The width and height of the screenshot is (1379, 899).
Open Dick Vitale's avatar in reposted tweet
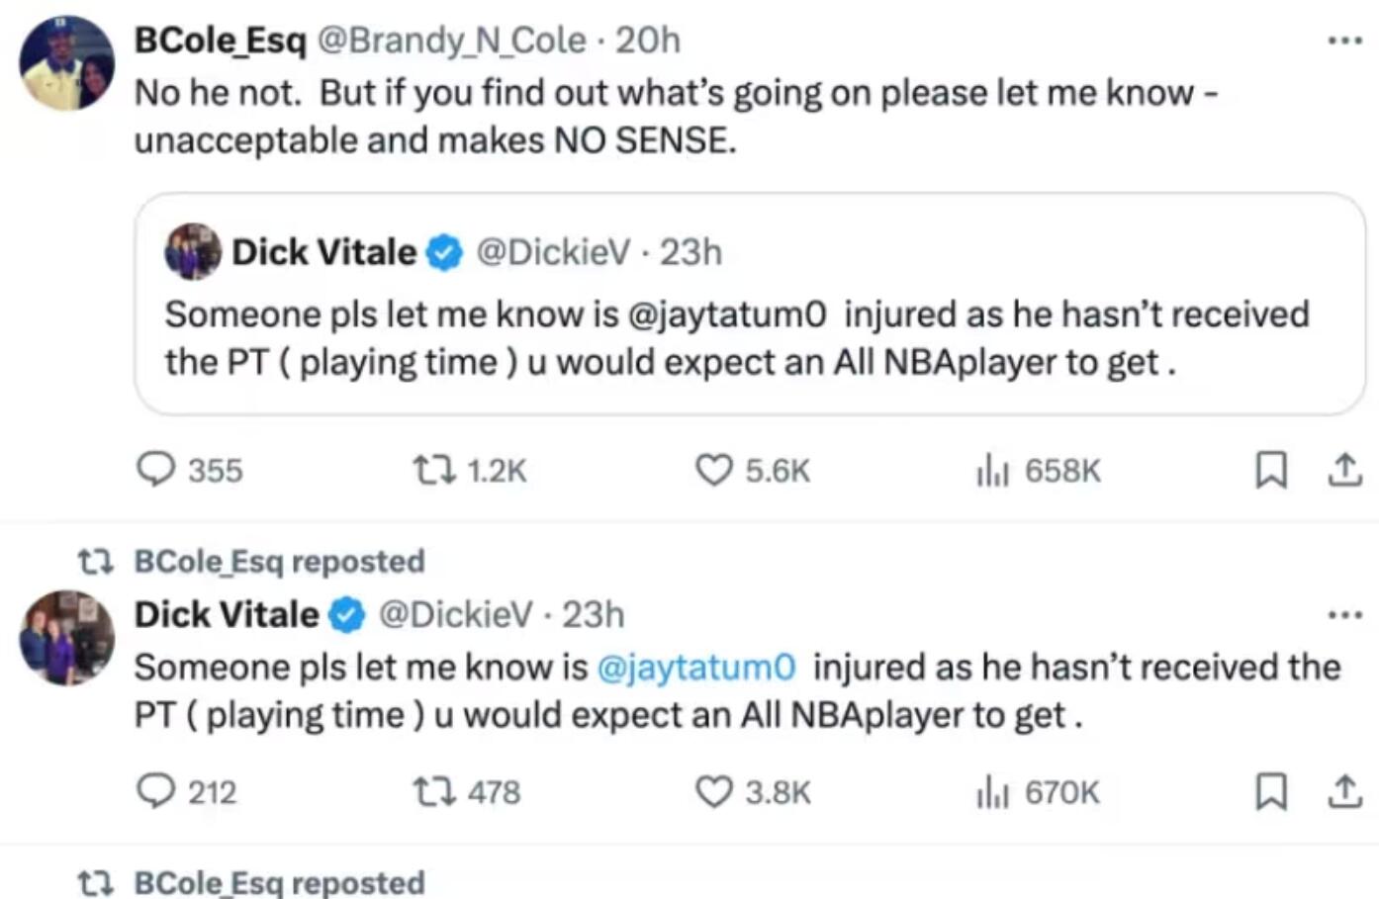pyautogui.click(x=66, y=638)
